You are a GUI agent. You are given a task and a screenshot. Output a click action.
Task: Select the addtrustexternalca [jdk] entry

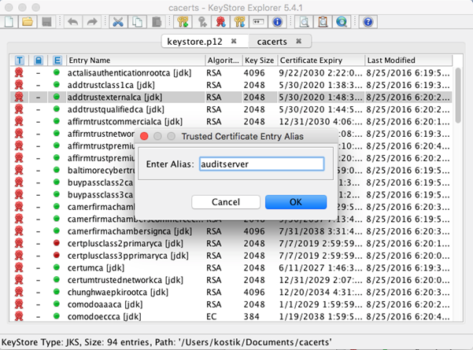231,97
